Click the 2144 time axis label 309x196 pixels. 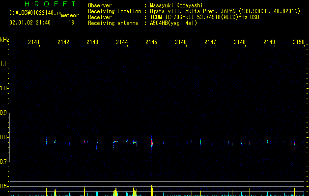coord(122,42)
